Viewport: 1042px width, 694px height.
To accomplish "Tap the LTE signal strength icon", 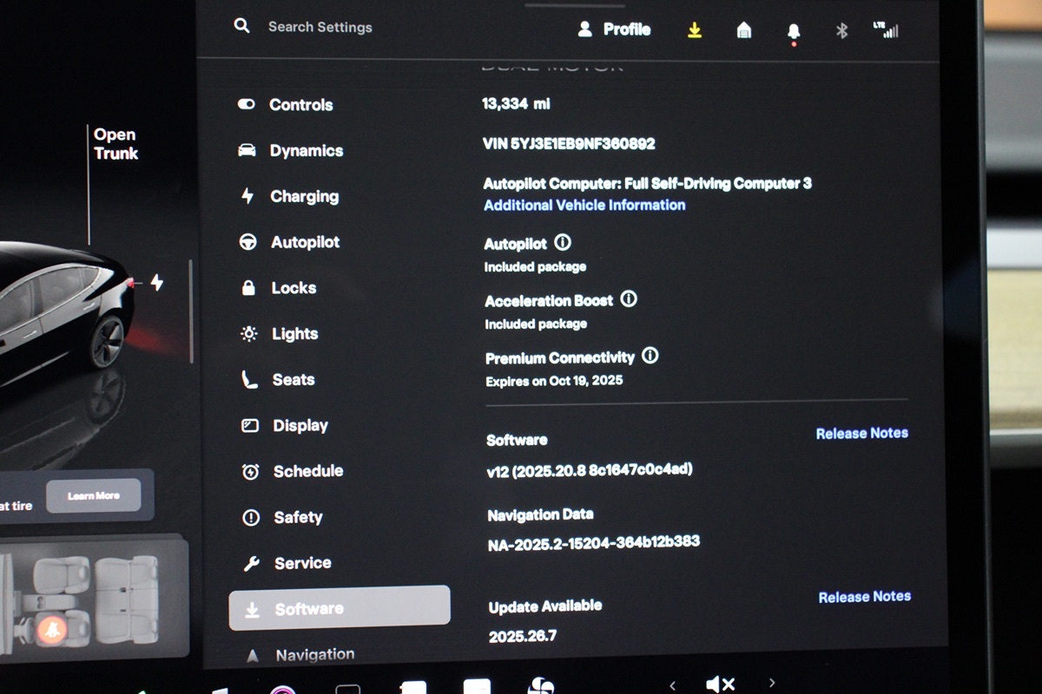I will pos(886,30).
